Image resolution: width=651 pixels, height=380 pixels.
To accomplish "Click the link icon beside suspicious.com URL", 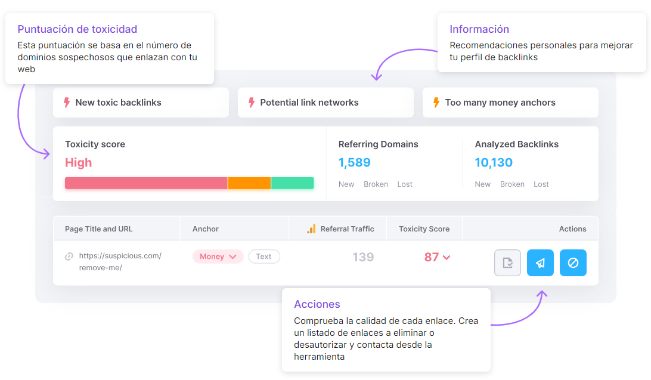I will click(69, 257).
